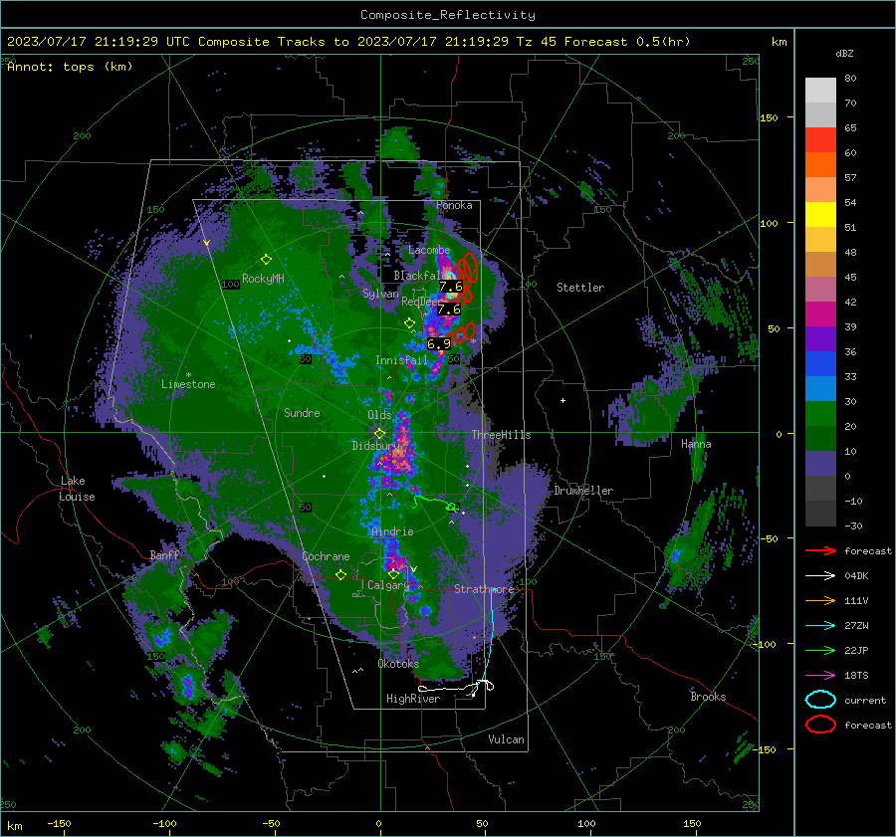
Task: Click the yellow diamond marker below Cochrane
Action: pyautogui.click(x=341, y=574)
